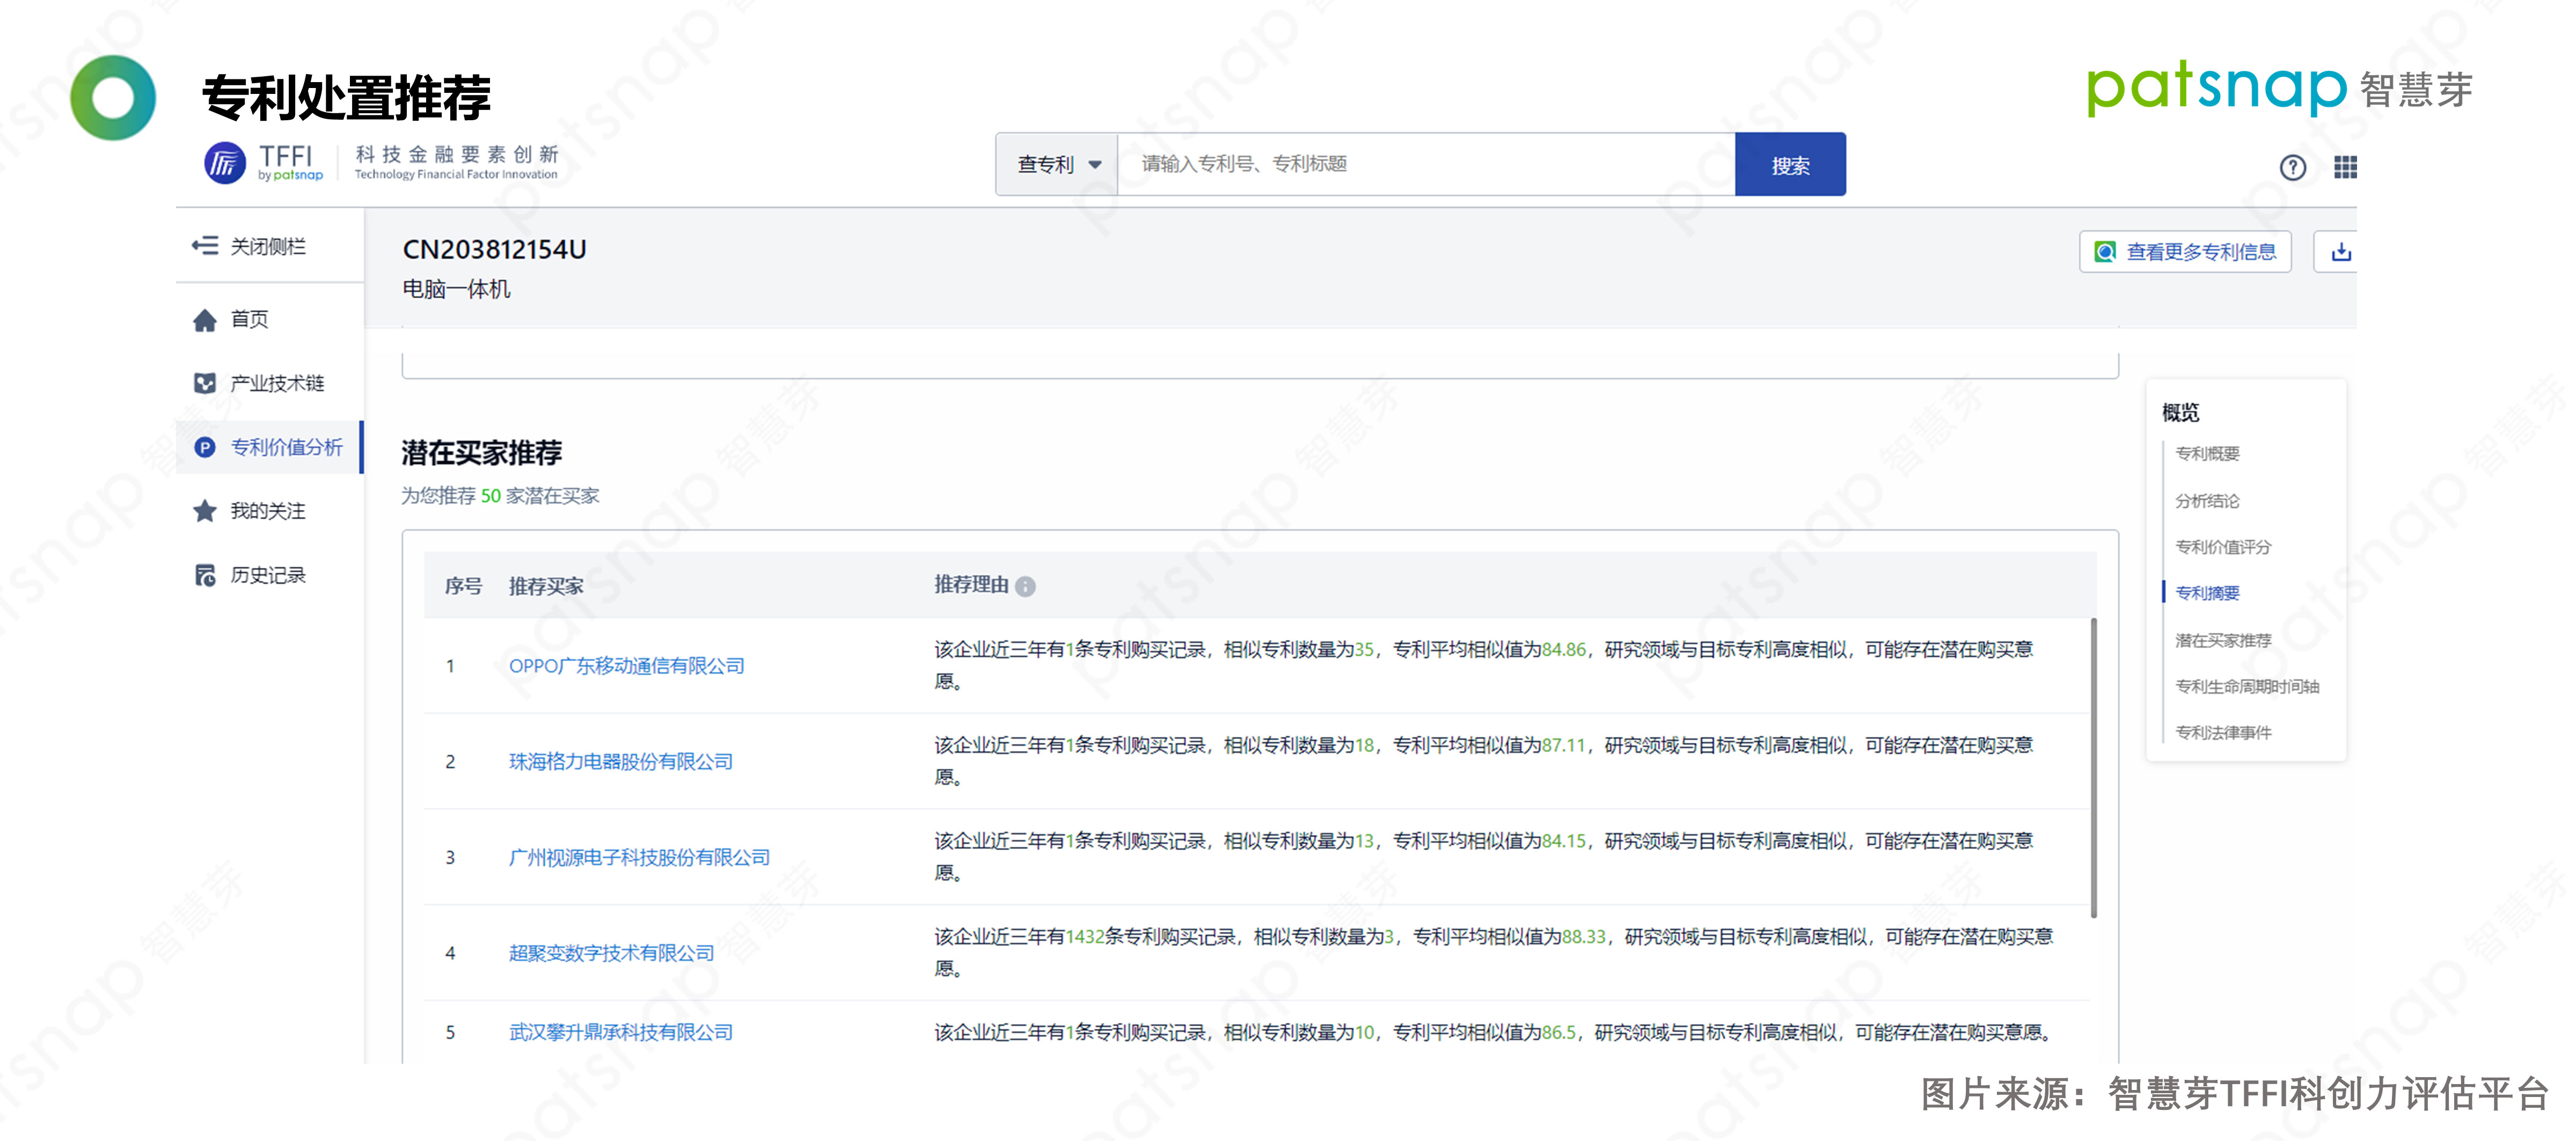Click the help question mark icon
This screenshot has width=2576, height=1141.
(x=2292, y=167)
